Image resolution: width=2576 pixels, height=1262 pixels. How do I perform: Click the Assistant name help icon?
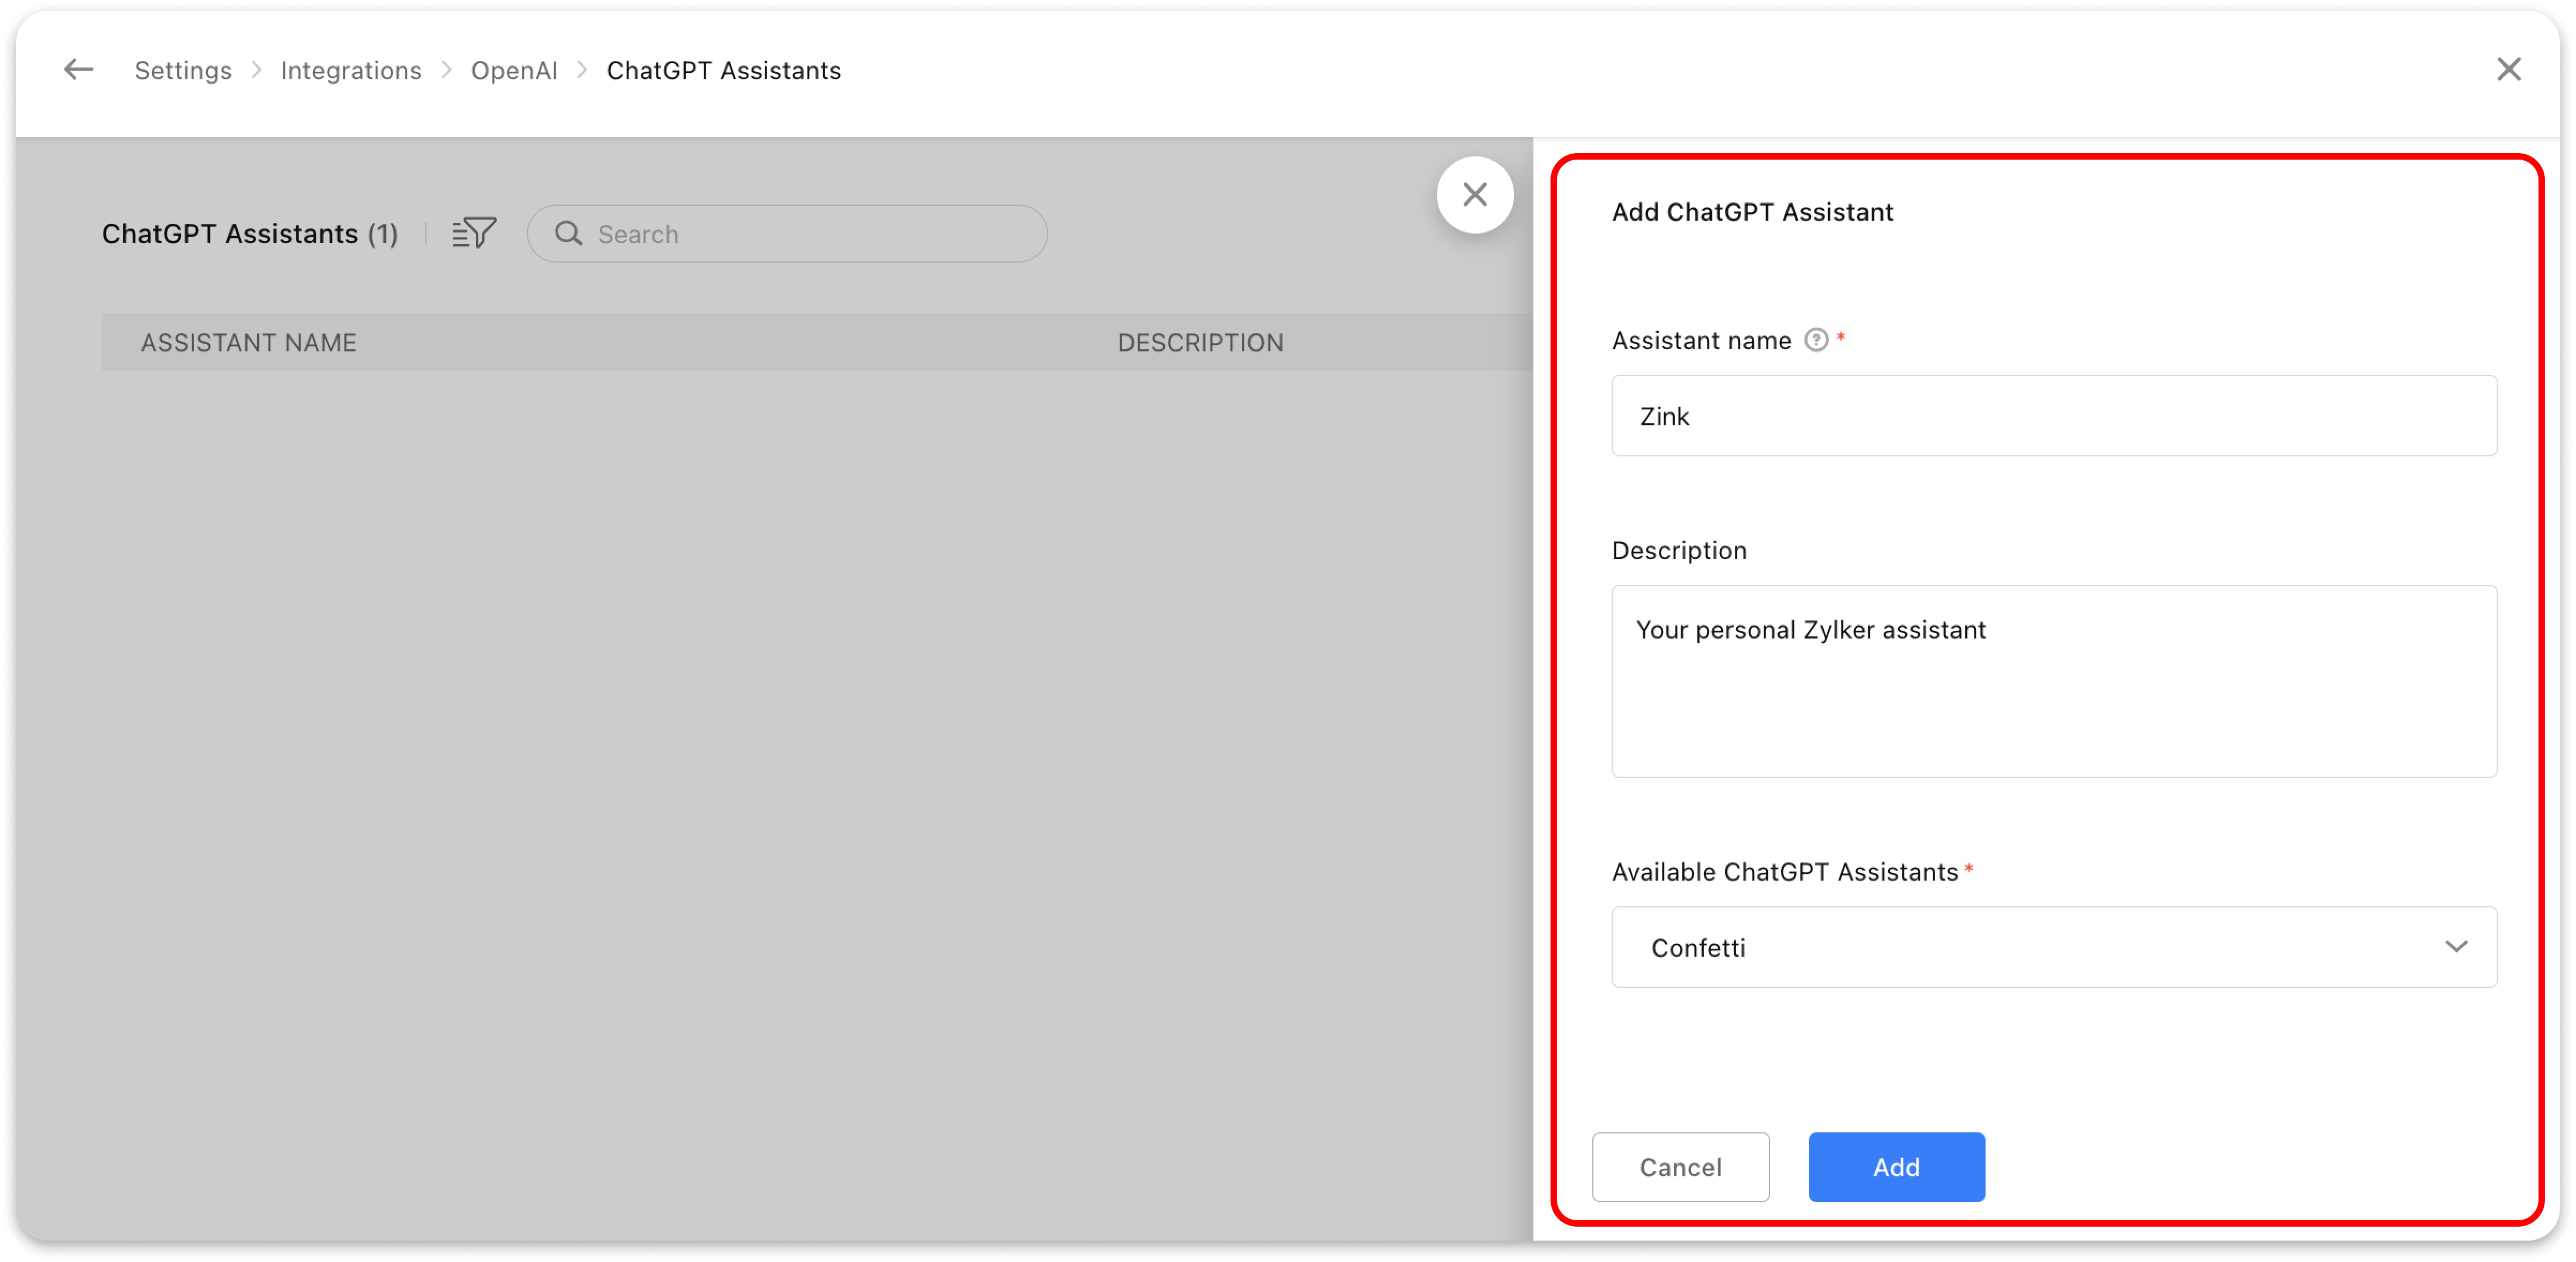click(x=1815, y=340)
